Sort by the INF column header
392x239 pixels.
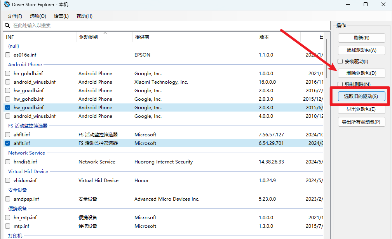pos(40,37)
